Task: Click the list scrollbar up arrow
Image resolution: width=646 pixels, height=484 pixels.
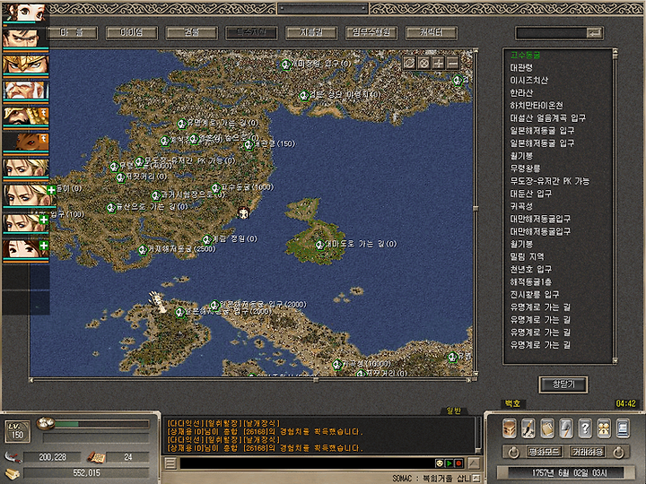Action: click(x=615, y=51)
